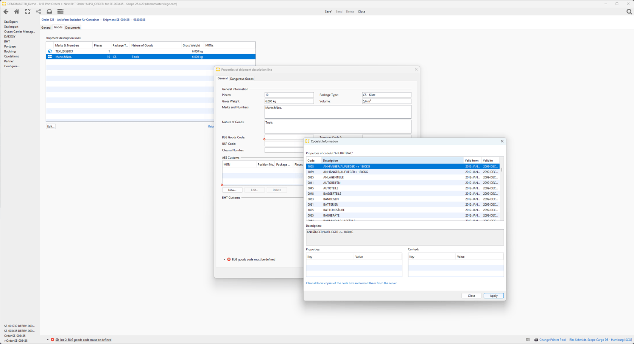The image size is (634, 344).
Task: Click the share icon in toolbar
Action: pos(39,12)
